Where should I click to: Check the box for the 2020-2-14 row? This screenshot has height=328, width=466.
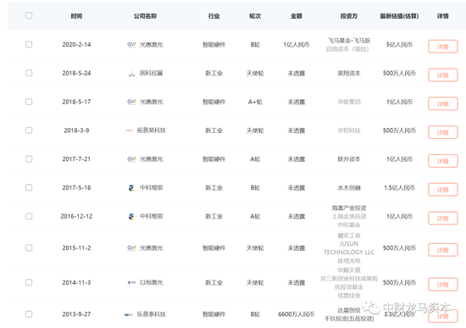[29, 45]
